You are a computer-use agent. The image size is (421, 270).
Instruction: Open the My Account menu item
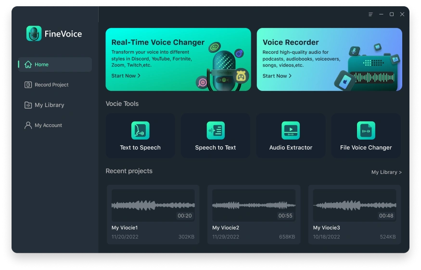tap(55, 125)
